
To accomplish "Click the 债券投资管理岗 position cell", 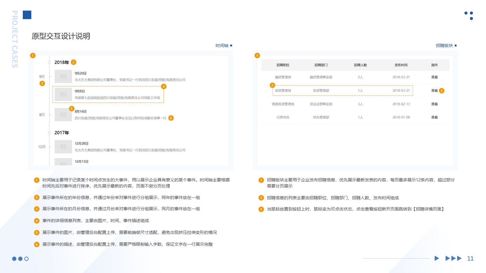I will pos(283,104).
